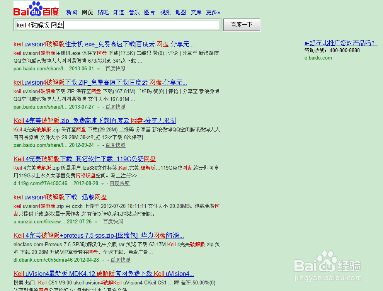Open result keil uvision4破解版注册机.exe
Viewport: 383px width, 291px height.
[x=104, y=44]
